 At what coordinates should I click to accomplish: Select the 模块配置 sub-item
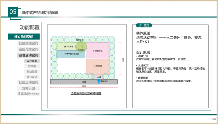click(32, 71)
